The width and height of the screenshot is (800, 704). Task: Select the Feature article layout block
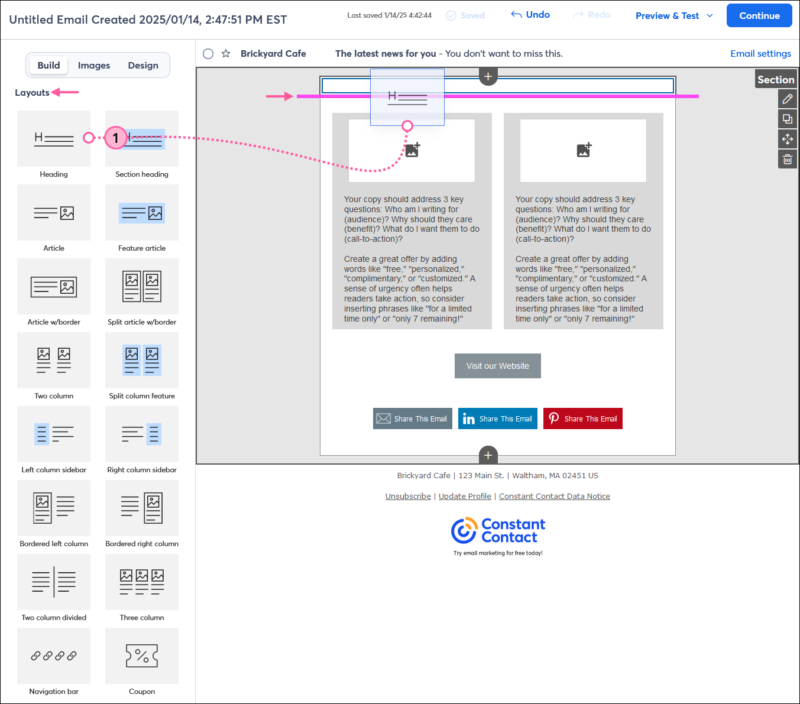142,213
